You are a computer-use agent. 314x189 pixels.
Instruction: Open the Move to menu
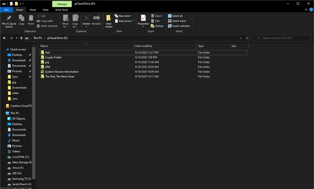[65, 21]
